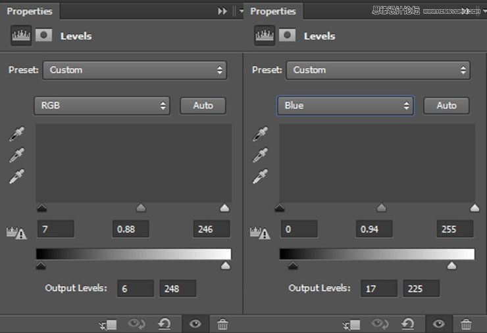The height and width of the screenshot is (333, 487).
Task: Click the Blue histogram area
Action: point(377,164)
